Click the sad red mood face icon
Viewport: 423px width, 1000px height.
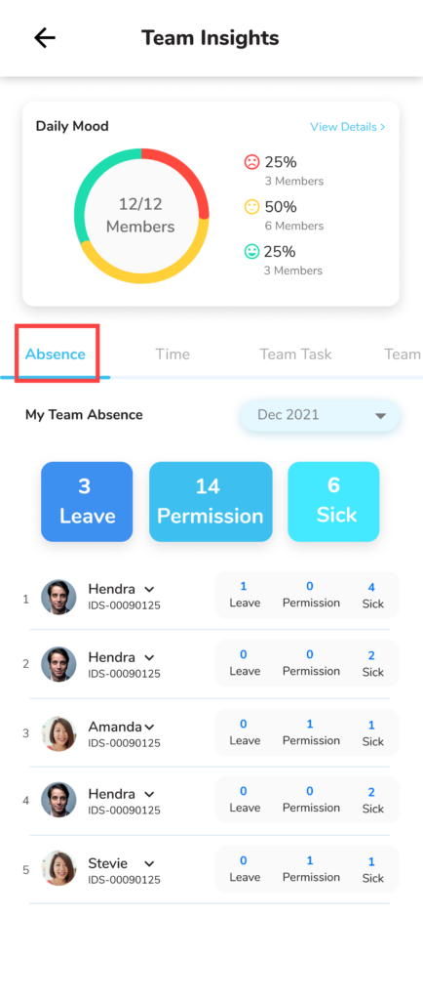pyautogui.click(x=251, y=162)
